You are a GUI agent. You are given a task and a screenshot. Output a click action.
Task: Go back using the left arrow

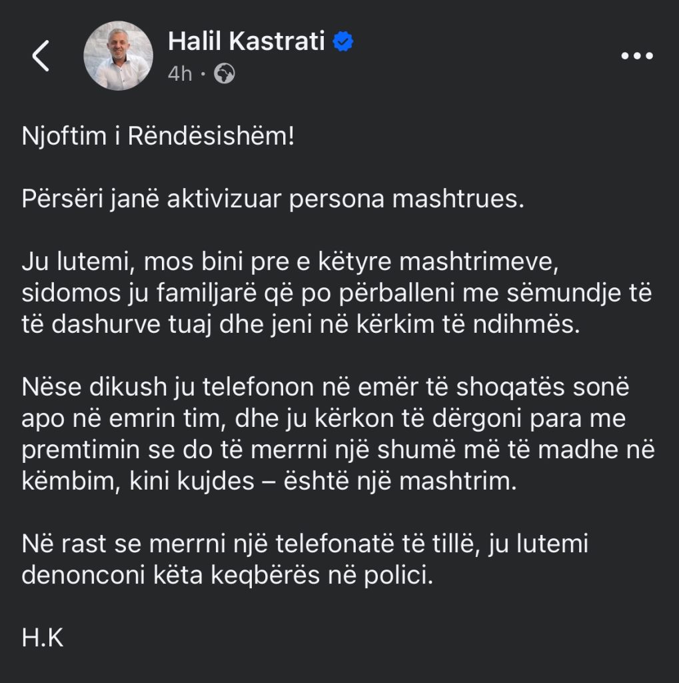tap(41, 56)
